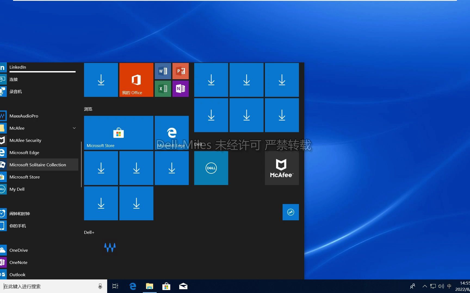Open Microsoft Edge in the app list
The width and height of the screenshot is (470, 293).
click(x=39, y=152)
